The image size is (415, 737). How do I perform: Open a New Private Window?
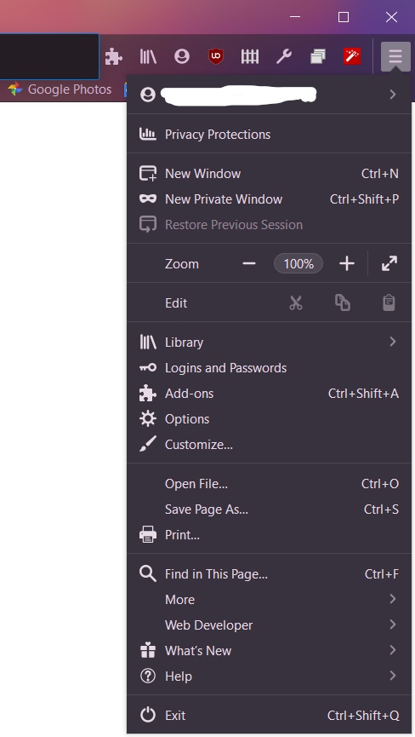click(269, 199)
